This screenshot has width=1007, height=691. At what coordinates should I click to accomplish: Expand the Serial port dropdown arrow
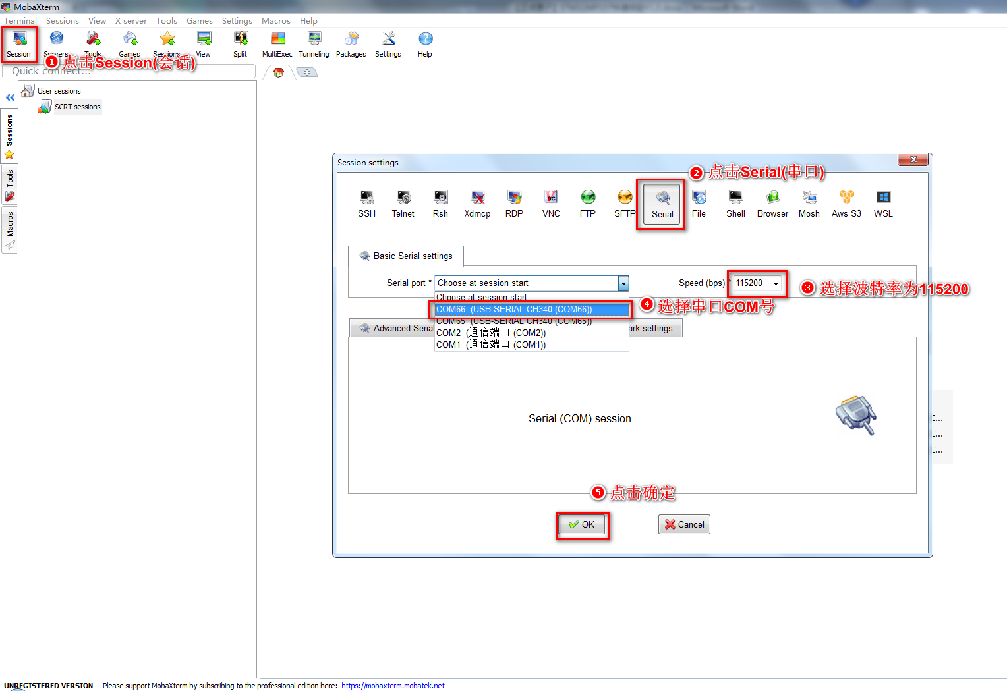click(x=623, y=283)
